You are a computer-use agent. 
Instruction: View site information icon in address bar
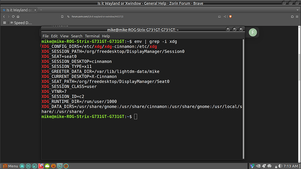[x=68, y=17]
